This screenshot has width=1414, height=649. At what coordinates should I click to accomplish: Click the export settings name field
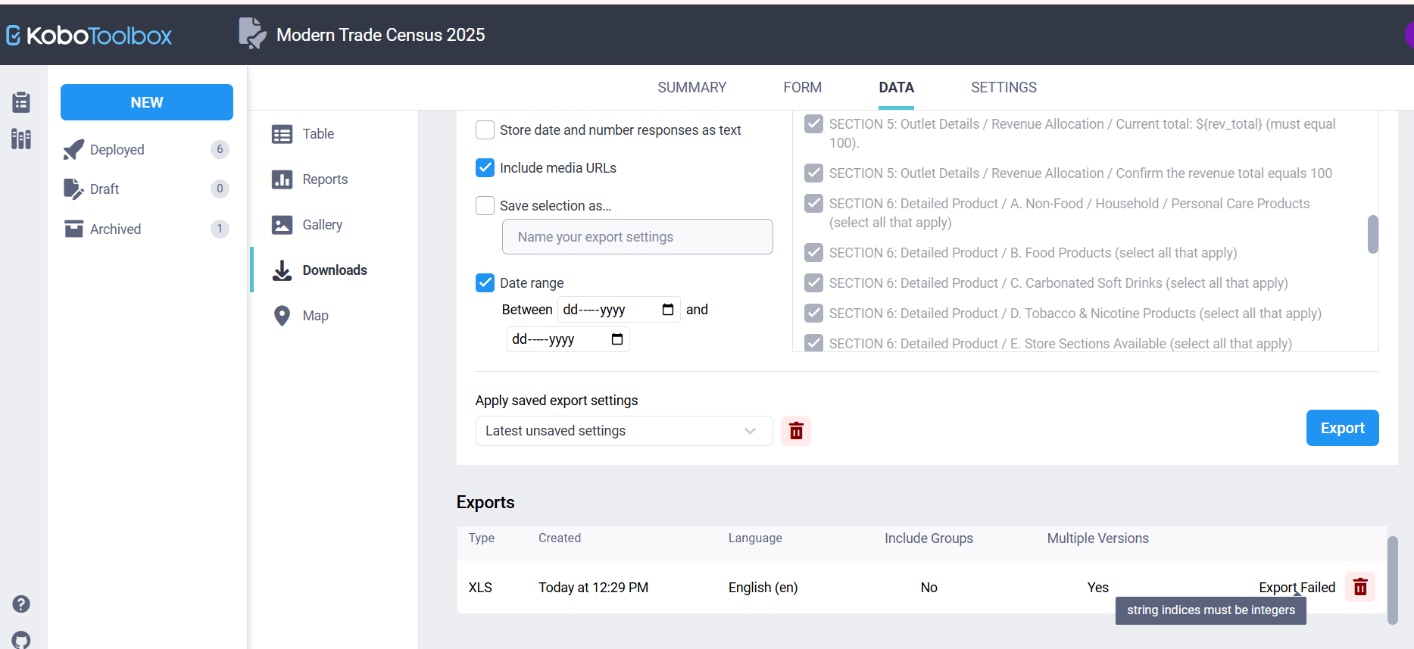click(x=637, y=237)
